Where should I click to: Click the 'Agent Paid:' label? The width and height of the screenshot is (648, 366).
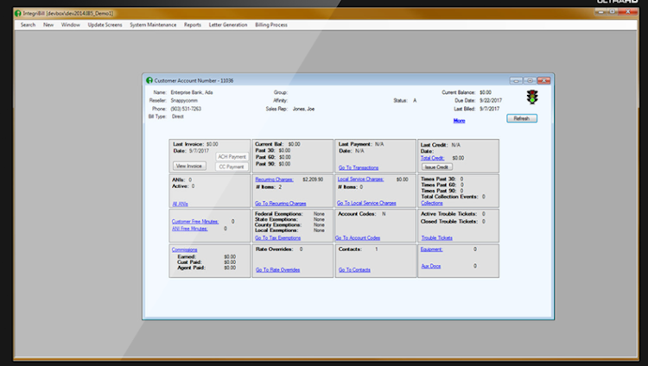(191, 268)
